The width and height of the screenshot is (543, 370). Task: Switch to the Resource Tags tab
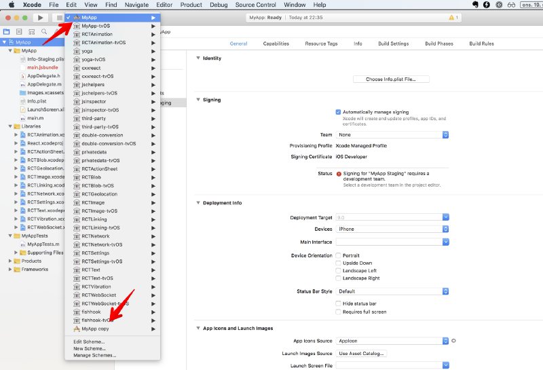click(x=321, y=43)
